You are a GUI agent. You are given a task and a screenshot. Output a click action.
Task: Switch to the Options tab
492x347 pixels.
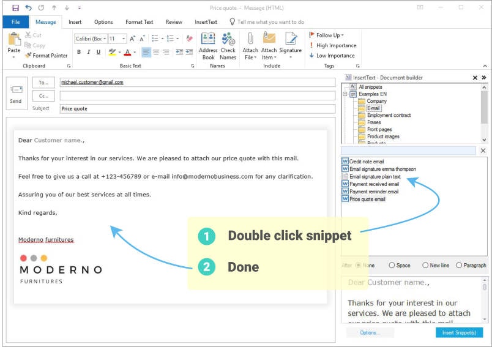coord(103,22)
